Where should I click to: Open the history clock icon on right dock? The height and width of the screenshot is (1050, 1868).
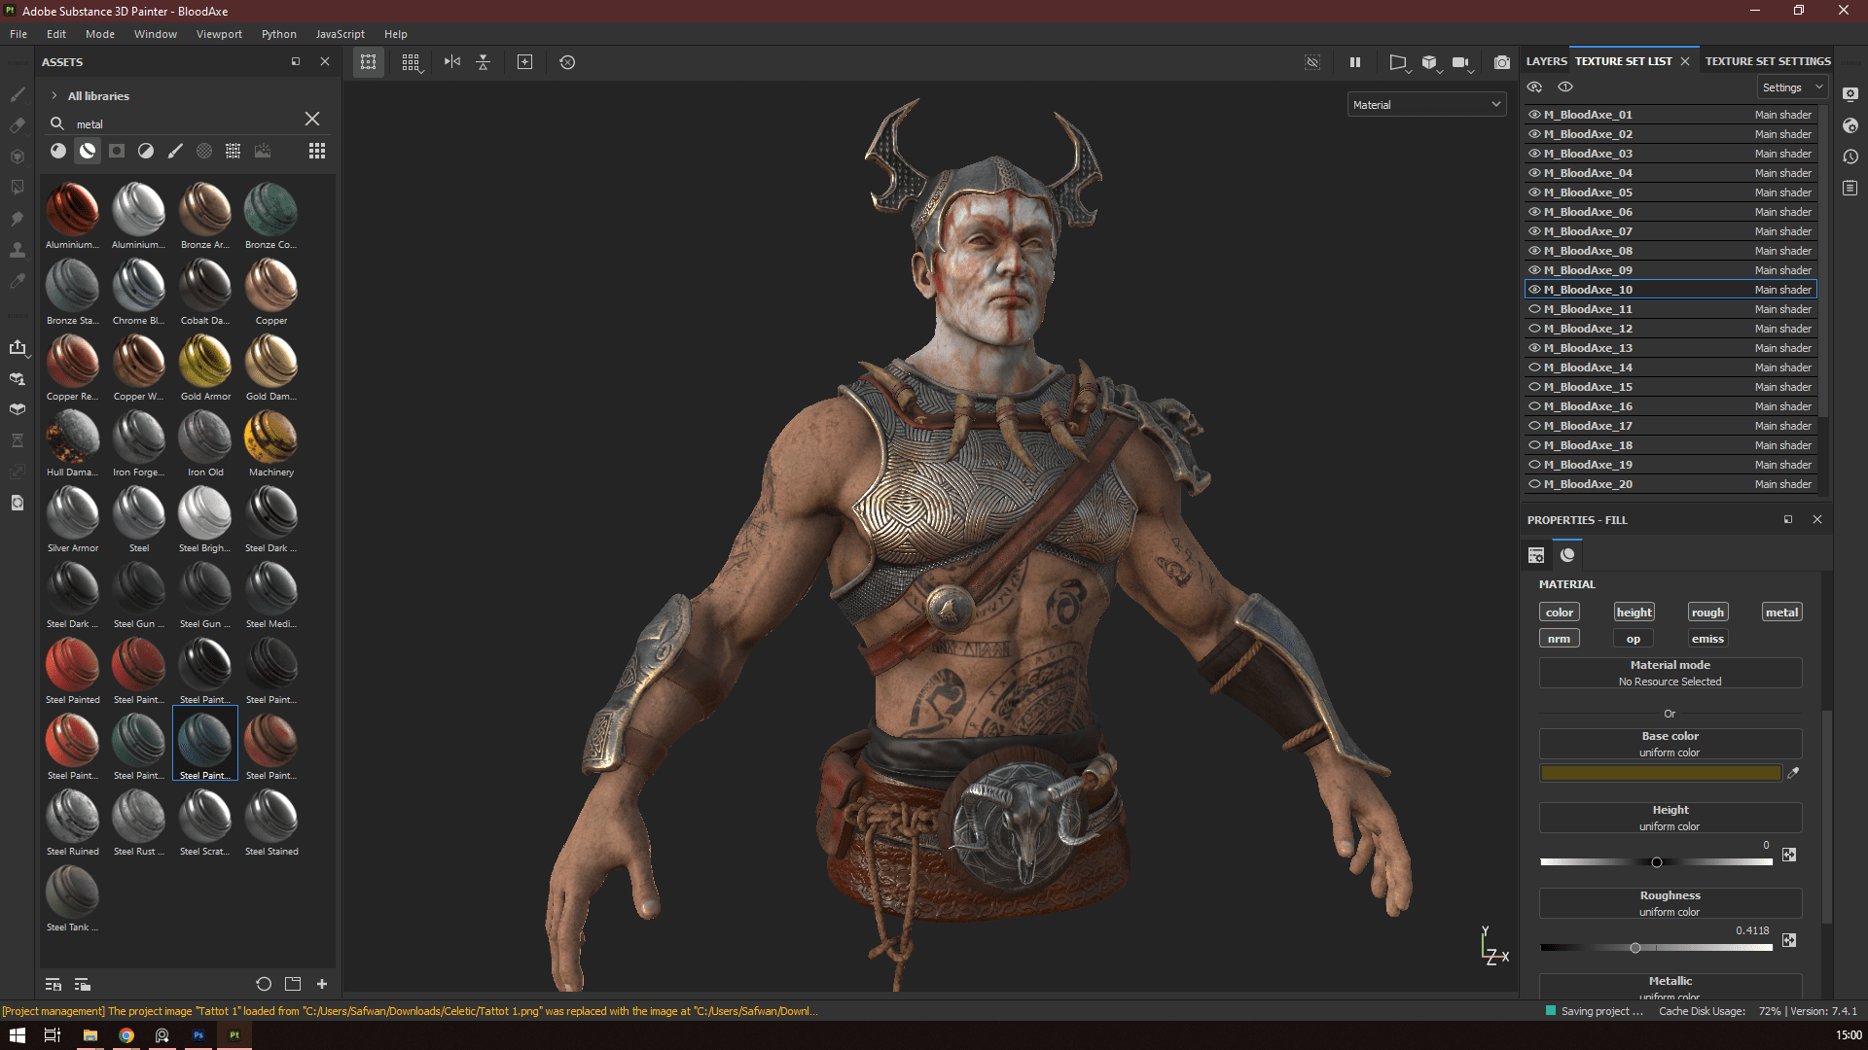click(x=1850, y=157)
